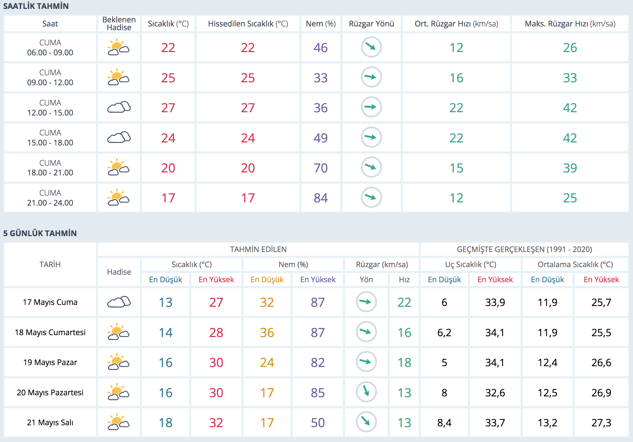The image size is (633, 442).
Task: Click the GEÇMİŞTE GERÇEKLEŞEN (1991 - 2020) header
Action: pyautogui.click(x=524, y=249)
